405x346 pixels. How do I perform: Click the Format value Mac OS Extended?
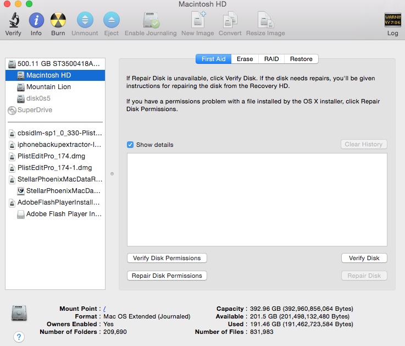(147, 316)
